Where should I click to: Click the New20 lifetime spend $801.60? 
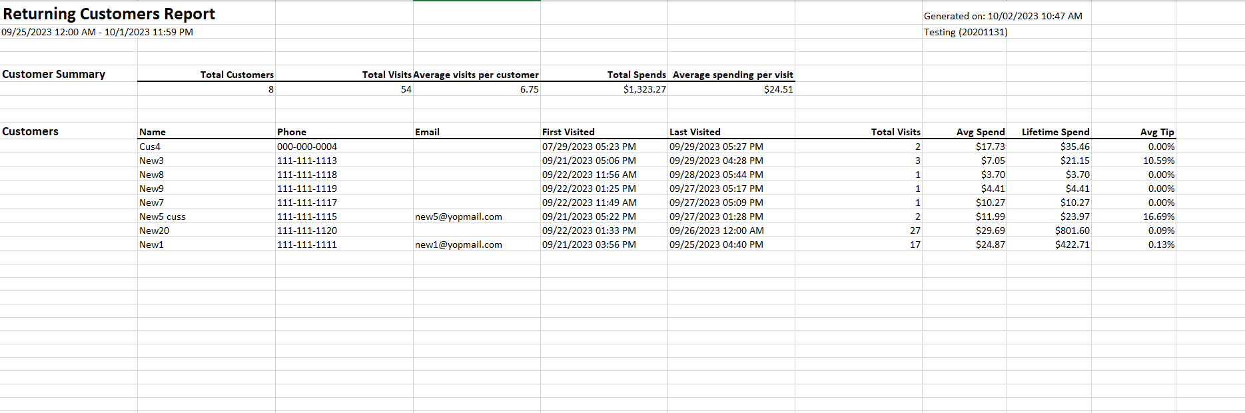pos(1072,230)
